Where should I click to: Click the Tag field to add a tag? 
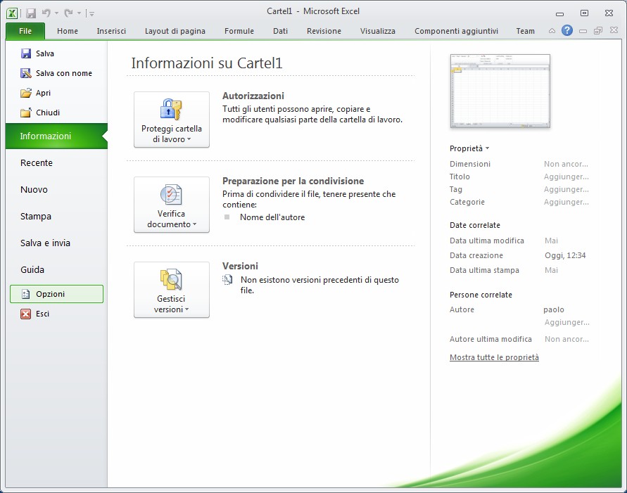pyautogui.click(x=566, y=189)
